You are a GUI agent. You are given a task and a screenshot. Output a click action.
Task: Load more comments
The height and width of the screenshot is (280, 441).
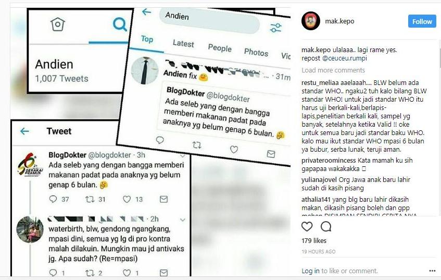tap(333, 70)
